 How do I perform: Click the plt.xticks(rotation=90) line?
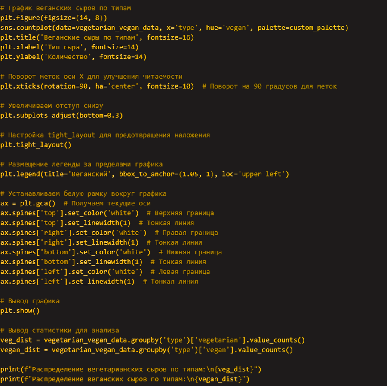97,86
